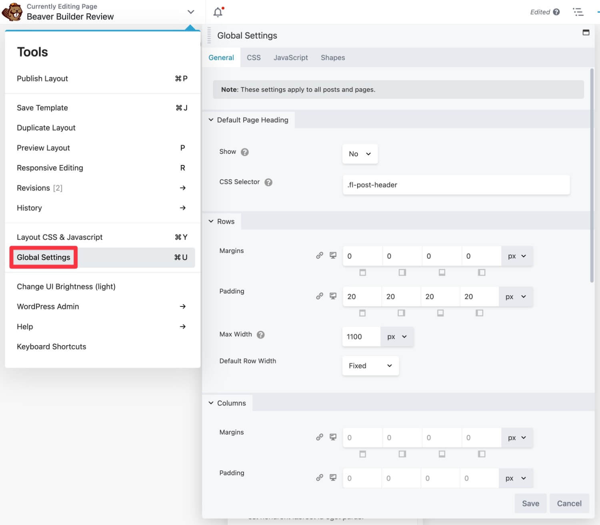600x525 pixels.
Task: Click bottom-side icon under Rows Margins
Action: (442, 272)
